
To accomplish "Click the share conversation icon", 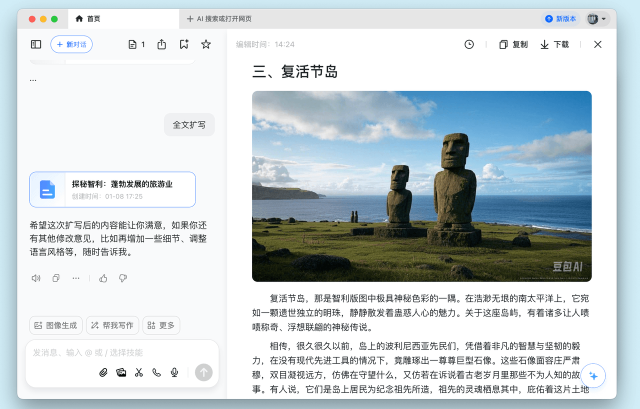I will (161, 44).
